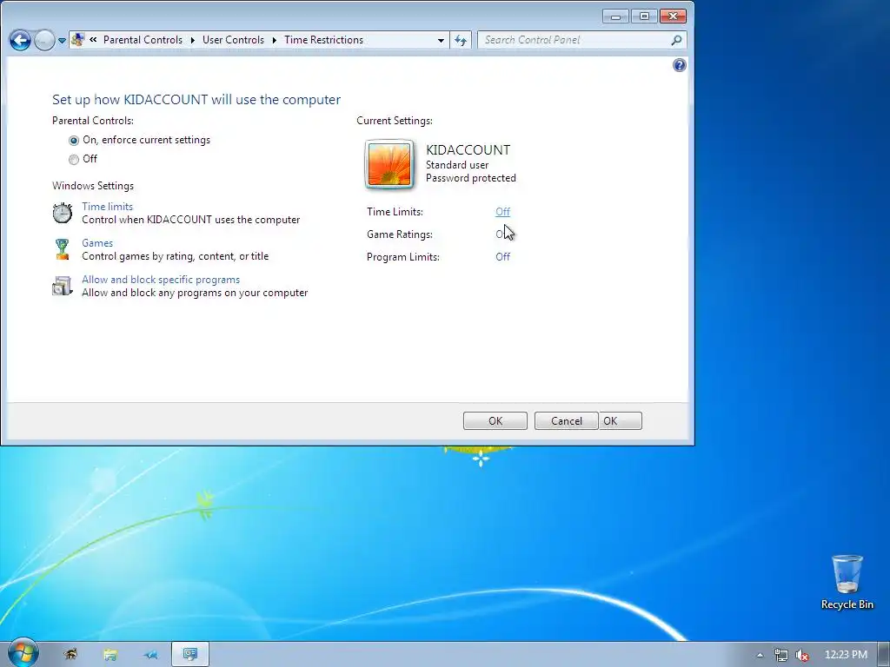Select the Time Restrictions breadcrumb

323,40
